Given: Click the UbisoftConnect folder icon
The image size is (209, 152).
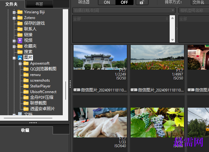Looking at the screenshot, I should 26,92.
